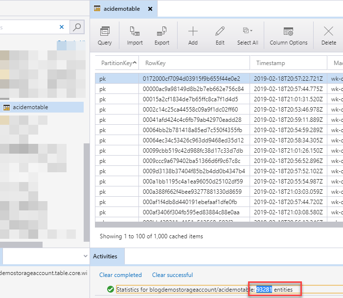
Task: Clear the search box with X
Action: tap(62, 27)
